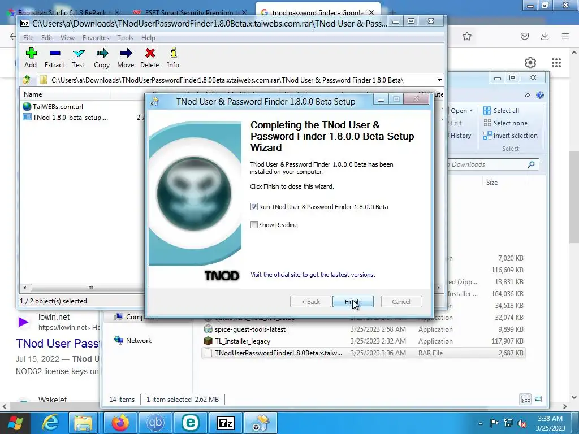The width and height of the screenshot is (579, 434).
Task: Click the 7-Zip address path field
Action: (236, 80)
